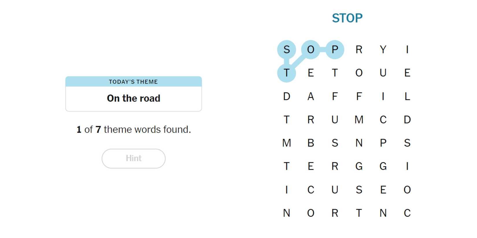Select the highlighted letter O tile
Screen dimensions: 477x238
[310, 50]
